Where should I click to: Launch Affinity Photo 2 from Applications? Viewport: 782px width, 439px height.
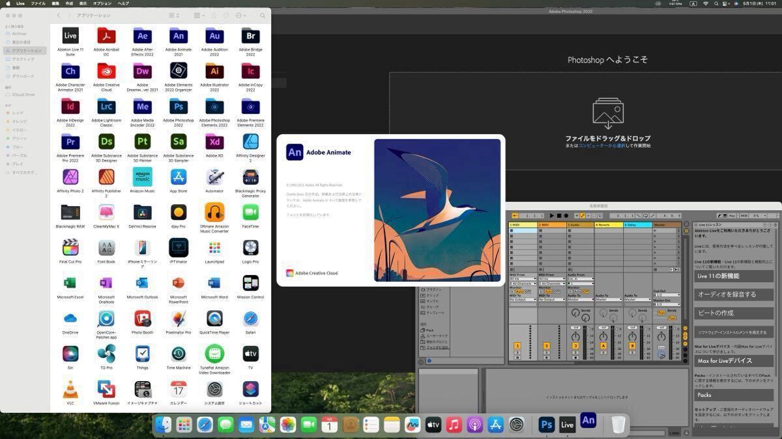[70, 176]
